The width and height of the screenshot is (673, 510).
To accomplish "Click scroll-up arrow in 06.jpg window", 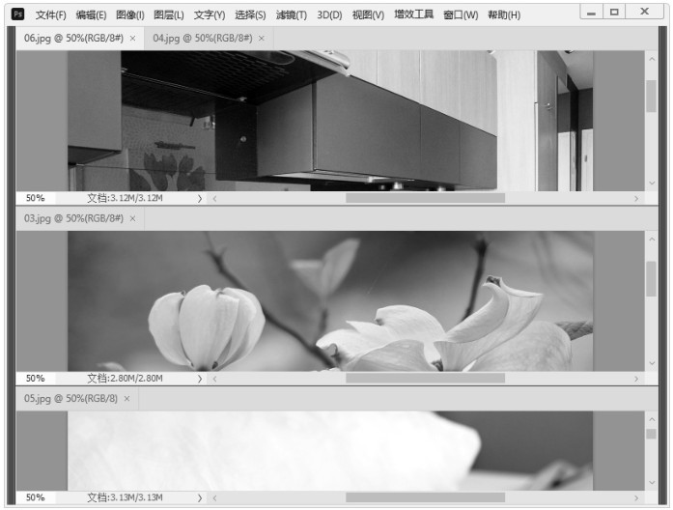I will [652, 59].
